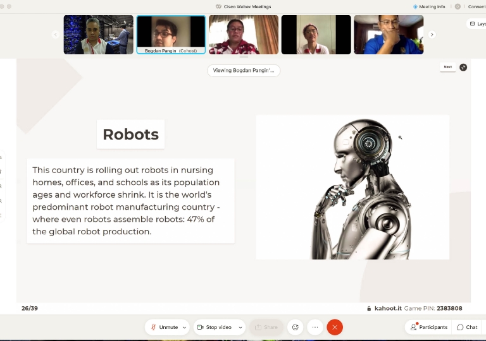Image resolution: width=486 pixels, height=341 pixels.
Task: Open the reactions emoji button
Action: coord(296,327)
